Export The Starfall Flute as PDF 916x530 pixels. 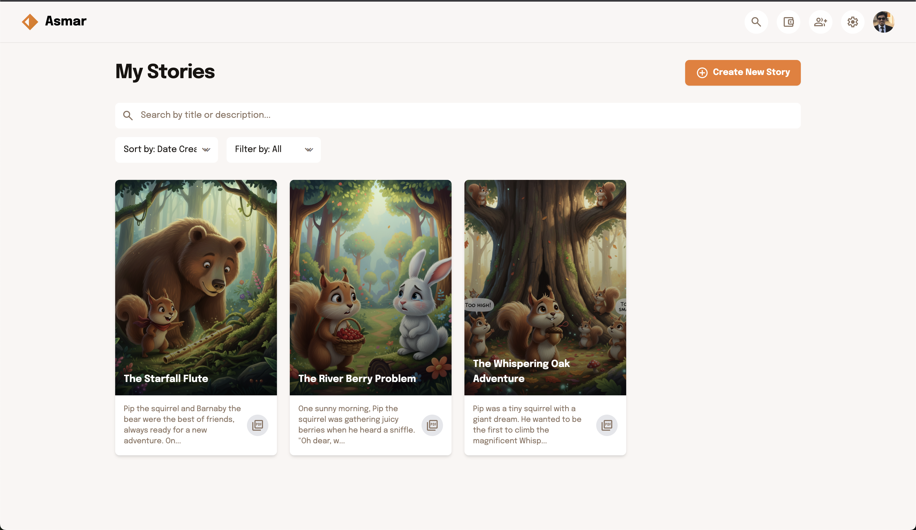point(257,425)
